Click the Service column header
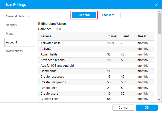This screenshot has height=113, width=162. (46, 36)
